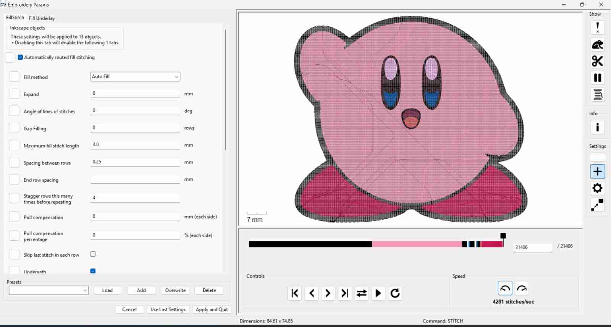611x327 pixels.
Task: Switch to the Fill Underlay tab
Action: click(42, 18)
